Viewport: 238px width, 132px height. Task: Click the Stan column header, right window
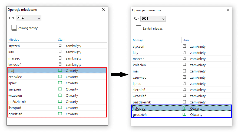[x=186, y=40]
